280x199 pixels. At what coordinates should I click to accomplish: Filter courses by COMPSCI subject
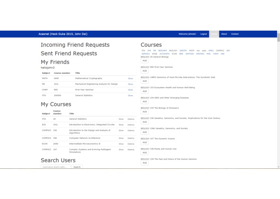point(220,50)
